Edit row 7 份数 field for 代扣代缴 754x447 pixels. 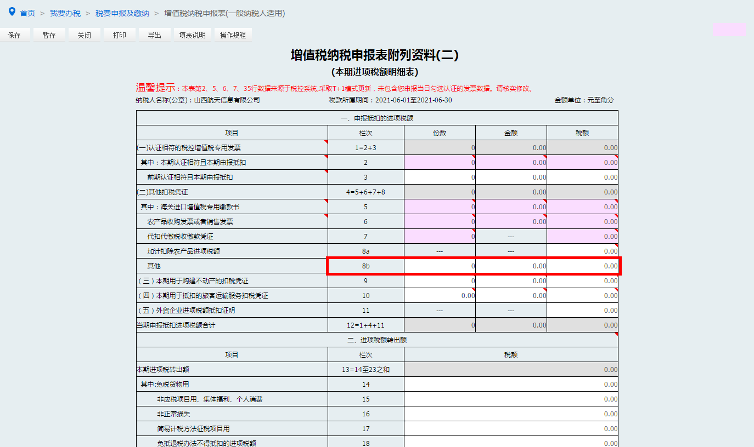coord(440,237)
